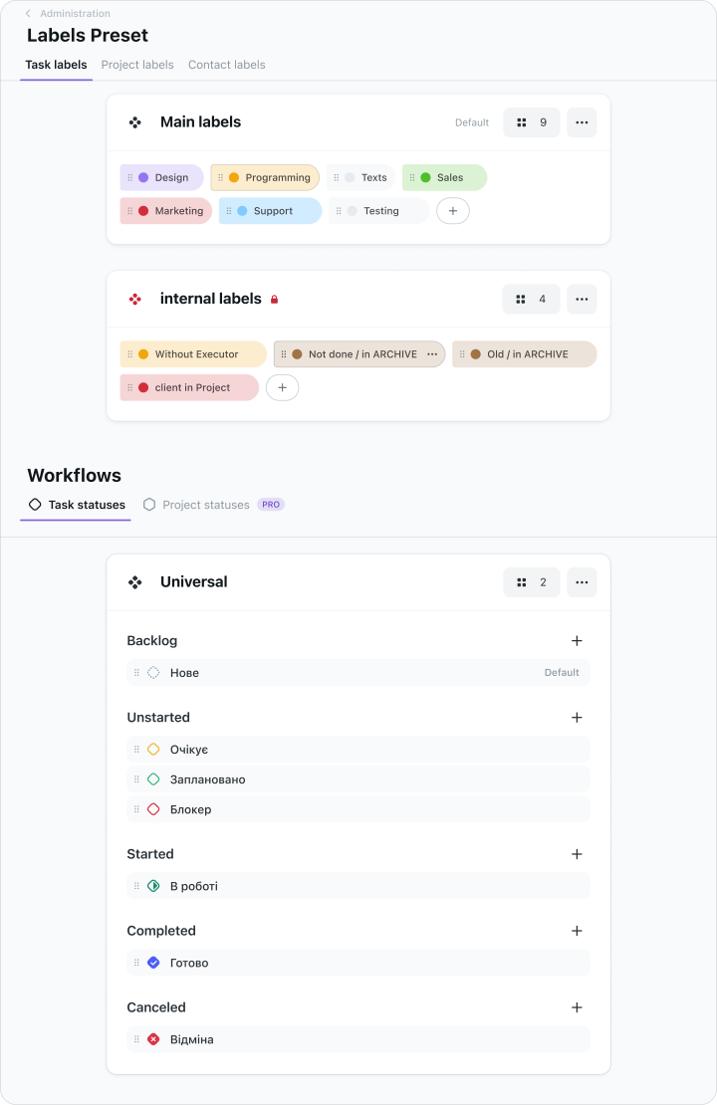Switch to the Contact labels tab
The image size is (717, 1105).
227,65
